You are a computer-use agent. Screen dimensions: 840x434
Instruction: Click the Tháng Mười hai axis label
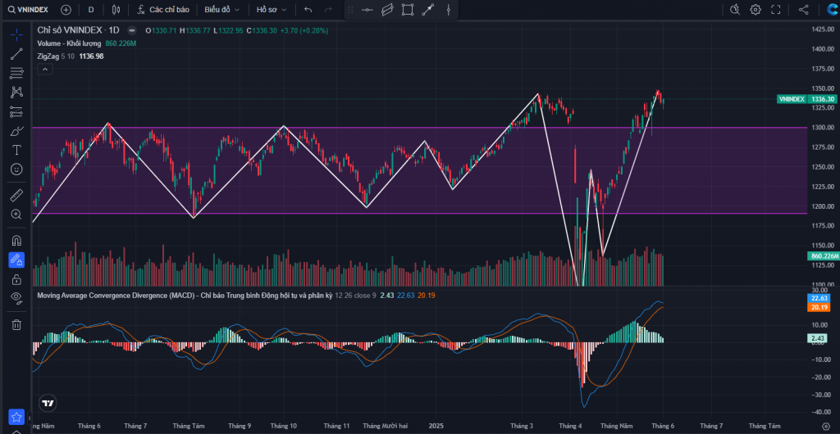click(387, 426)
